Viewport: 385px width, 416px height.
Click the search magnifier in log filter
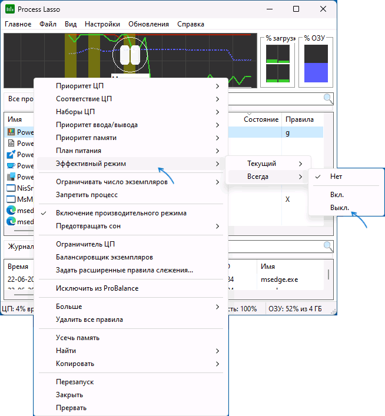[328, 247]
